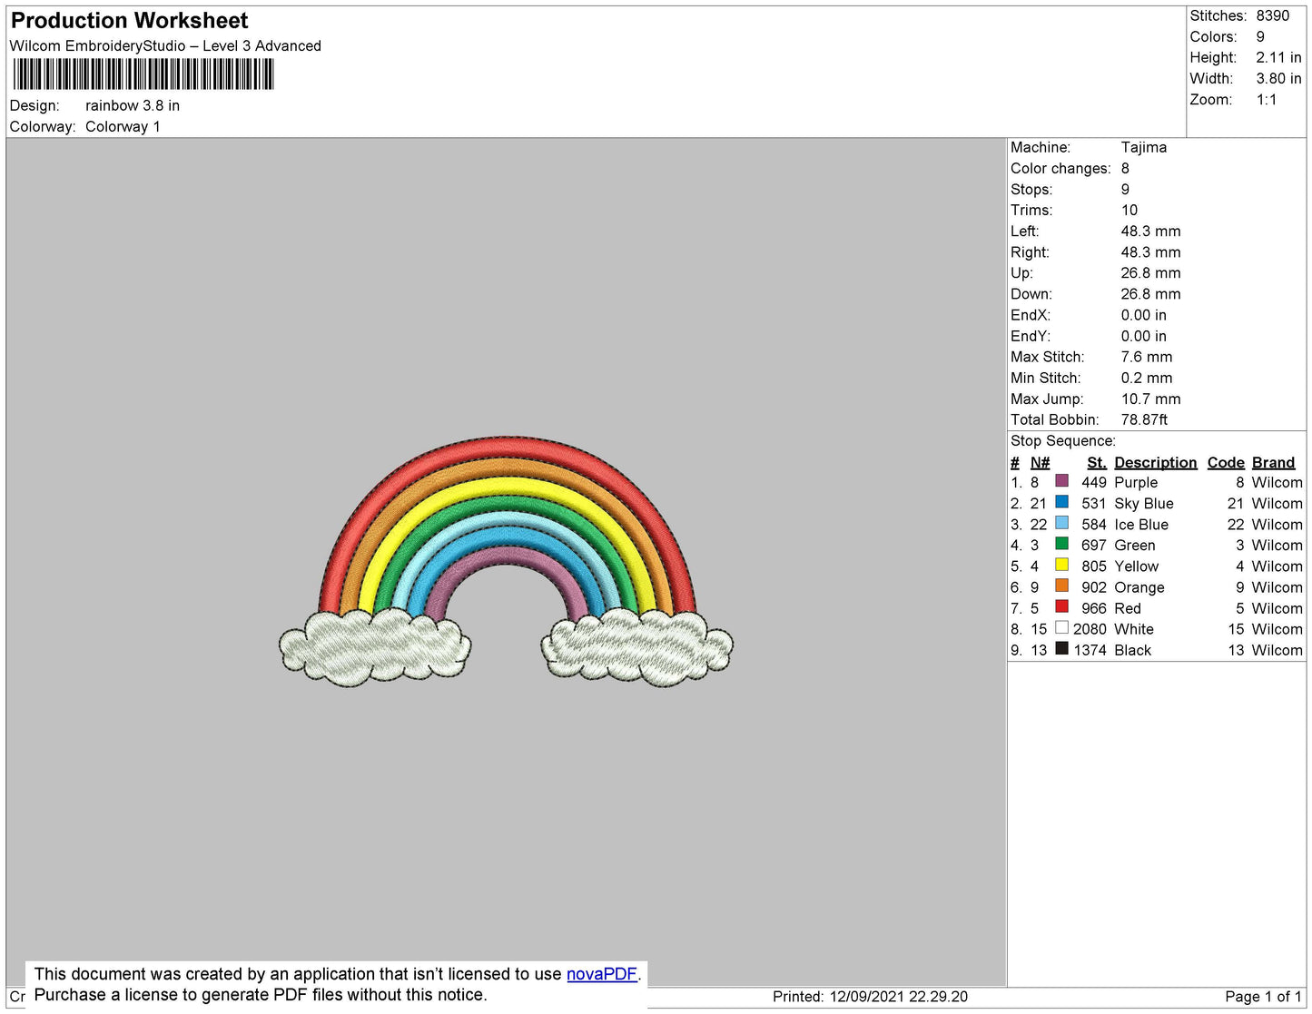Click the Ice Blue description text
Viewport: 1312px width, 1014px height.
[1141, 524]
